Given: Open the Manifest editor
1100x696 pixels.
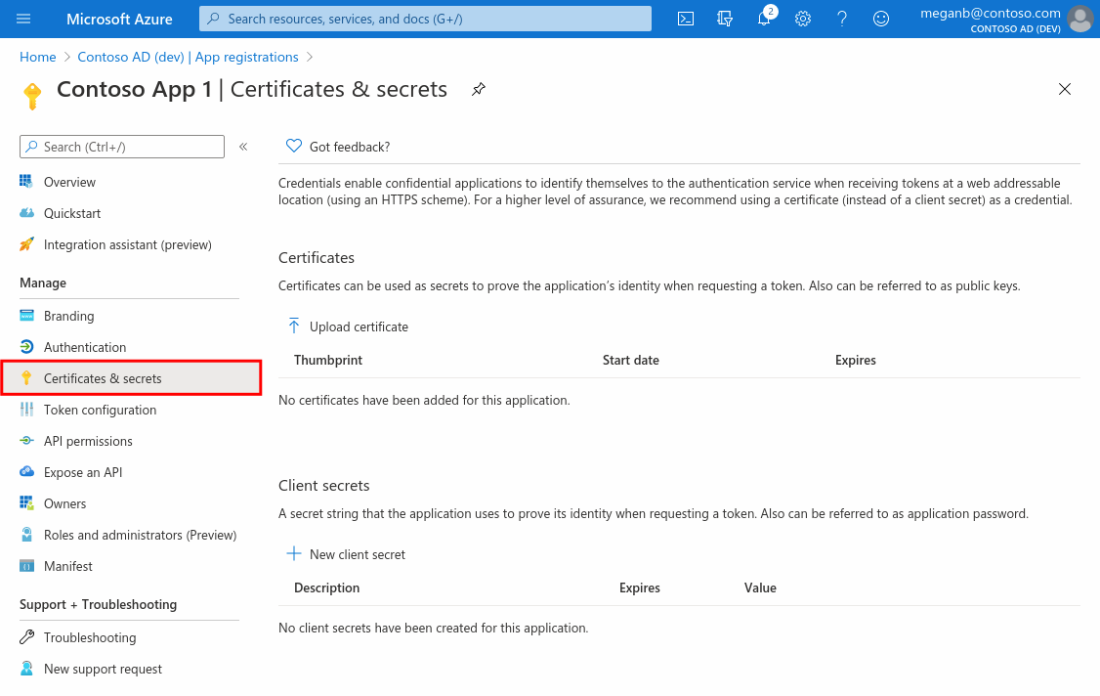Looking at the screenshot, I should tap(68, 566).
